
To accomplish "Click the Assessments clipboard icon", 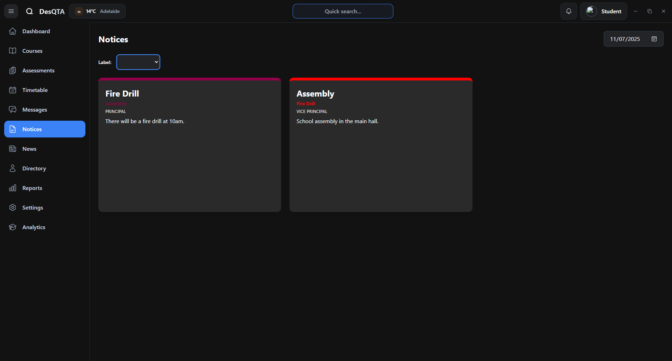I will tap(13, 70).
